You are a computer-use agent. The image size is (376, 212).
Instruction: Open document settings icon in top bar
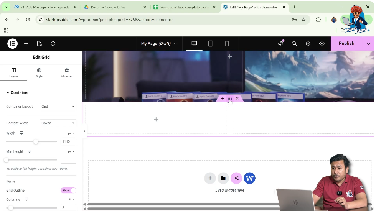point(40,44)
